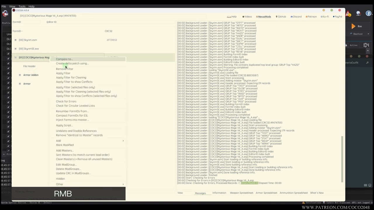
Task: Click Mod Organizer's instance manager icon under File
Action: [x=5, y=13]
